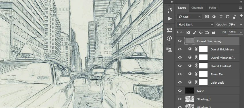The width and height of the screenshot is (244, 108).
Task: Switch to the Layers tab
Action: coord(182,8)
